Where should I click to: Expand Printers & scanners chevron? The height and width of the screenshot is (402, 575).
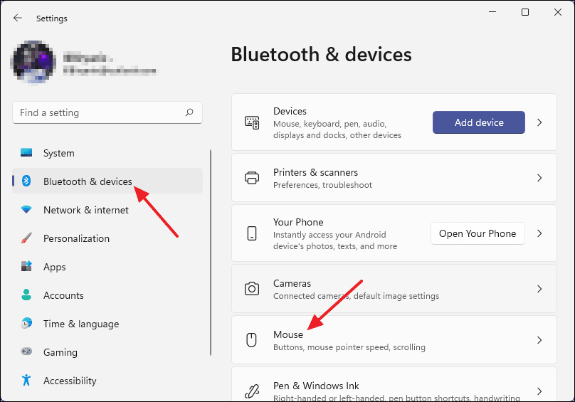click(539, 178)
